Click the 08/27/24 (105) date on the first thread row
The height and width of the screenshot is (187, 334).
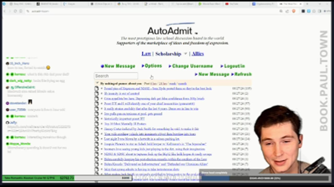point(242,89)
